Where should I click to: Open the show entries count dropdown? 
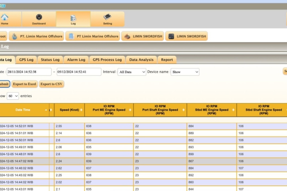coord(13,96)
